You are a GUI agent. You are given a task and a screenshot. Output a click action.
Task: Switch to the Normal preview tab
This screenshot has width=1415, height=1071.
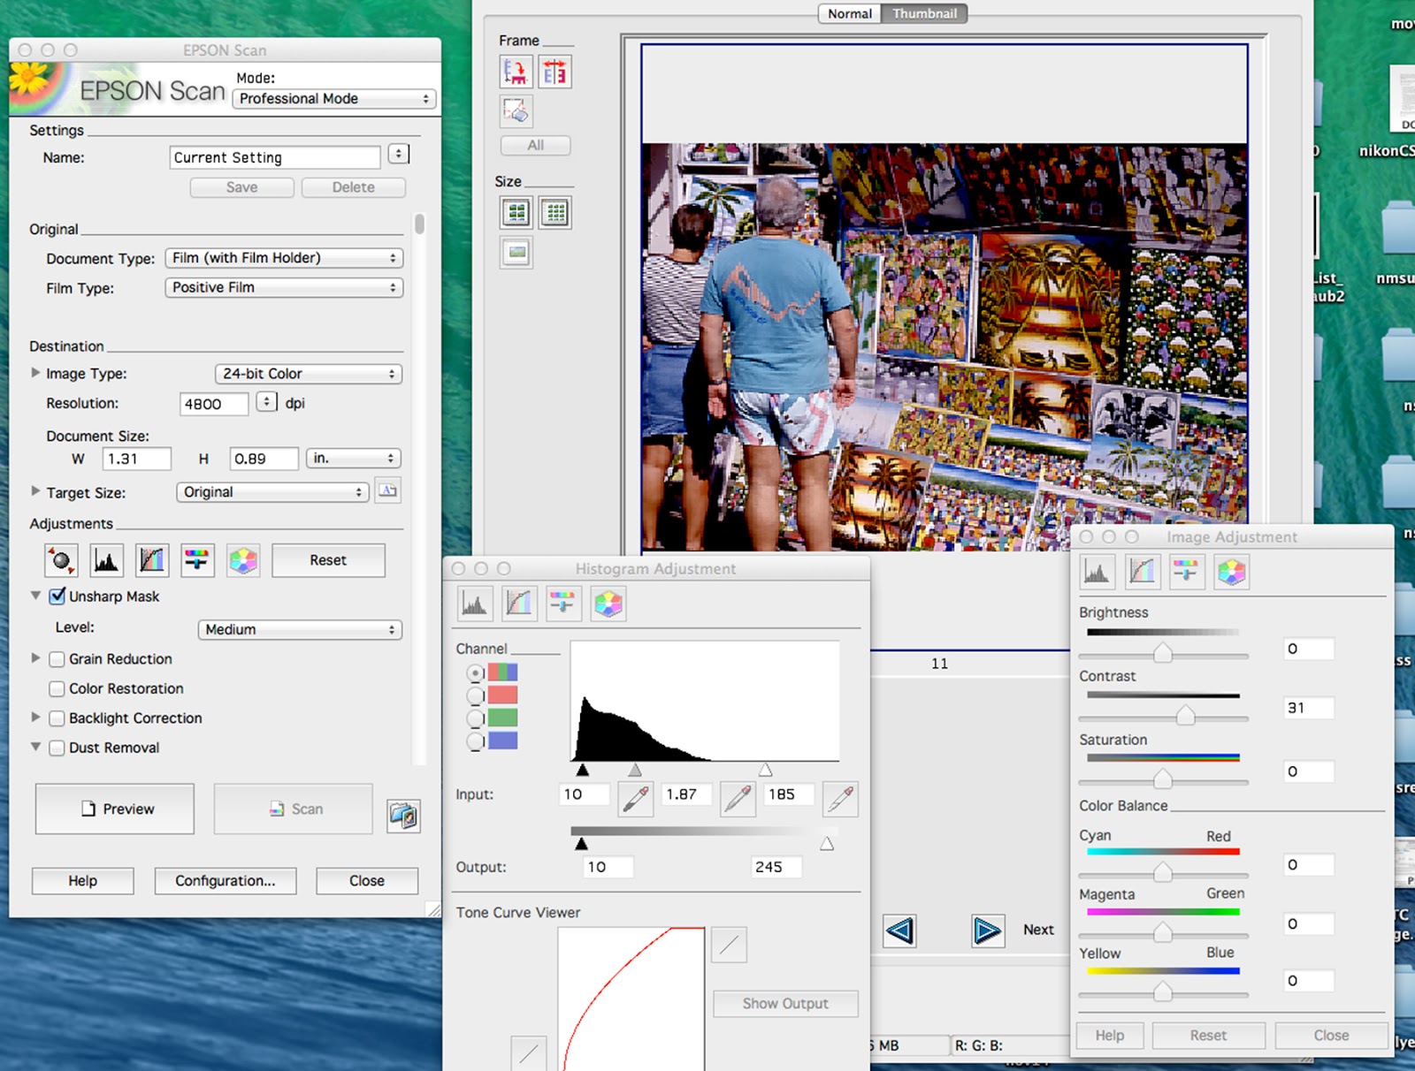coord(849,13)
